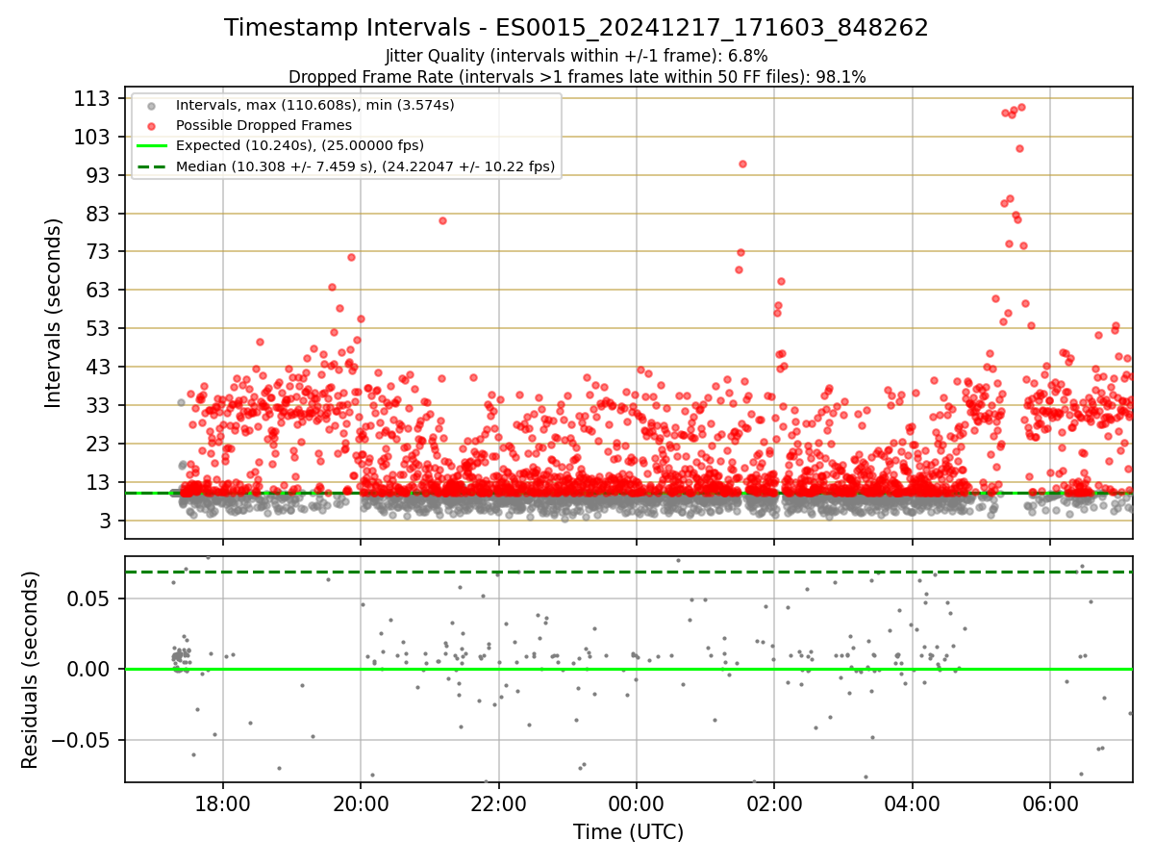Select legend entry 'Median (10.308 +/- 7.459 s)'
Image resolution: width=1154 pixels, height=866 pixels.
(365, 166)
